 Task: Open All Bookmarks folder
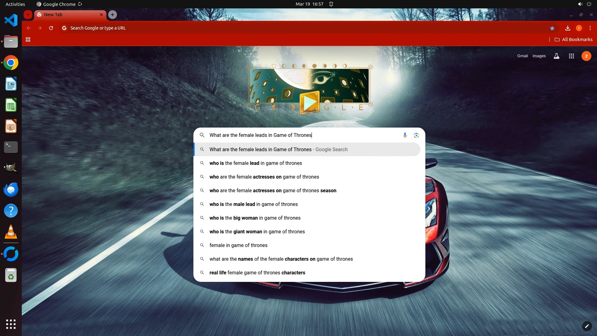(x=574, y=40)
